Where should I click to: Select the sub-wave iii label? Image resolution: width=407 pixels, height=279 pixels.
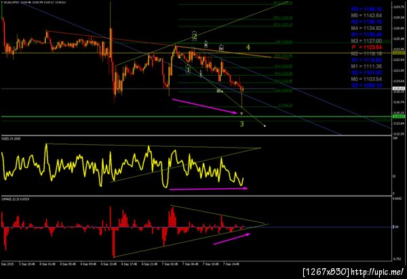(219, 91)
